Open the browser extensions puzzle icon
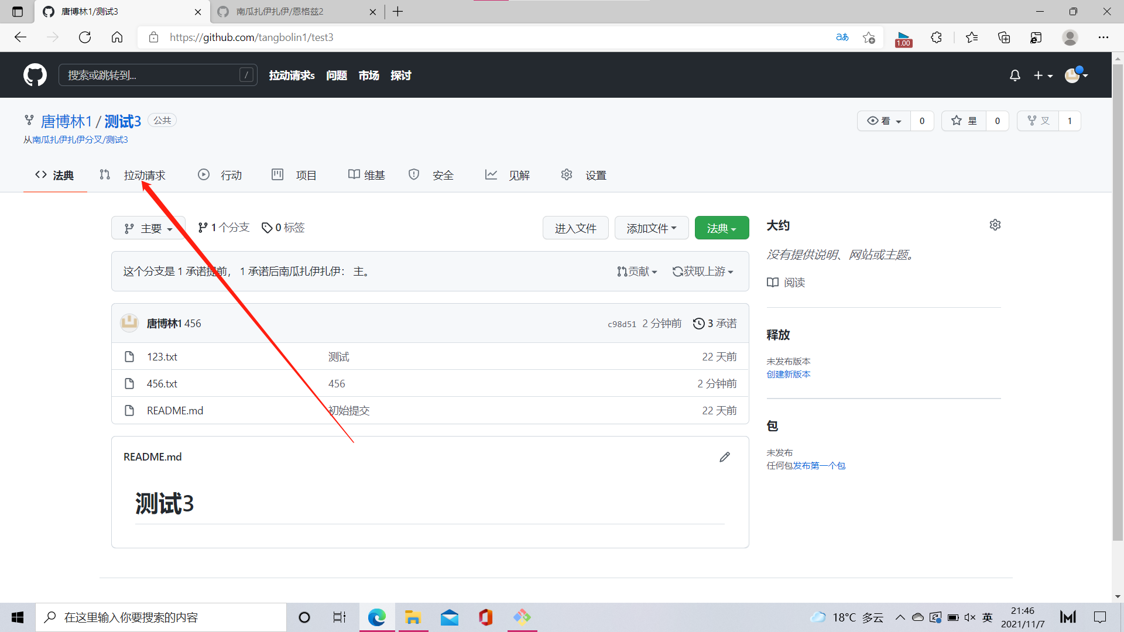Screen dimensions: 1124x632 tap(936, 37)
